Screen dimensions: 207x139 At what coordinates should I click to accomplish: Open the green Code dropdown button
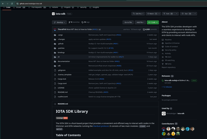(153, 22)
